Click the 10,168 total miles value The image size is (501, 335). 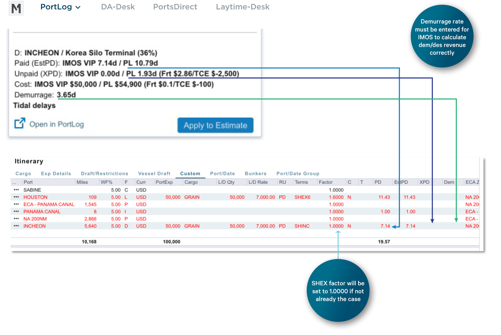click(x=89, y=242)
